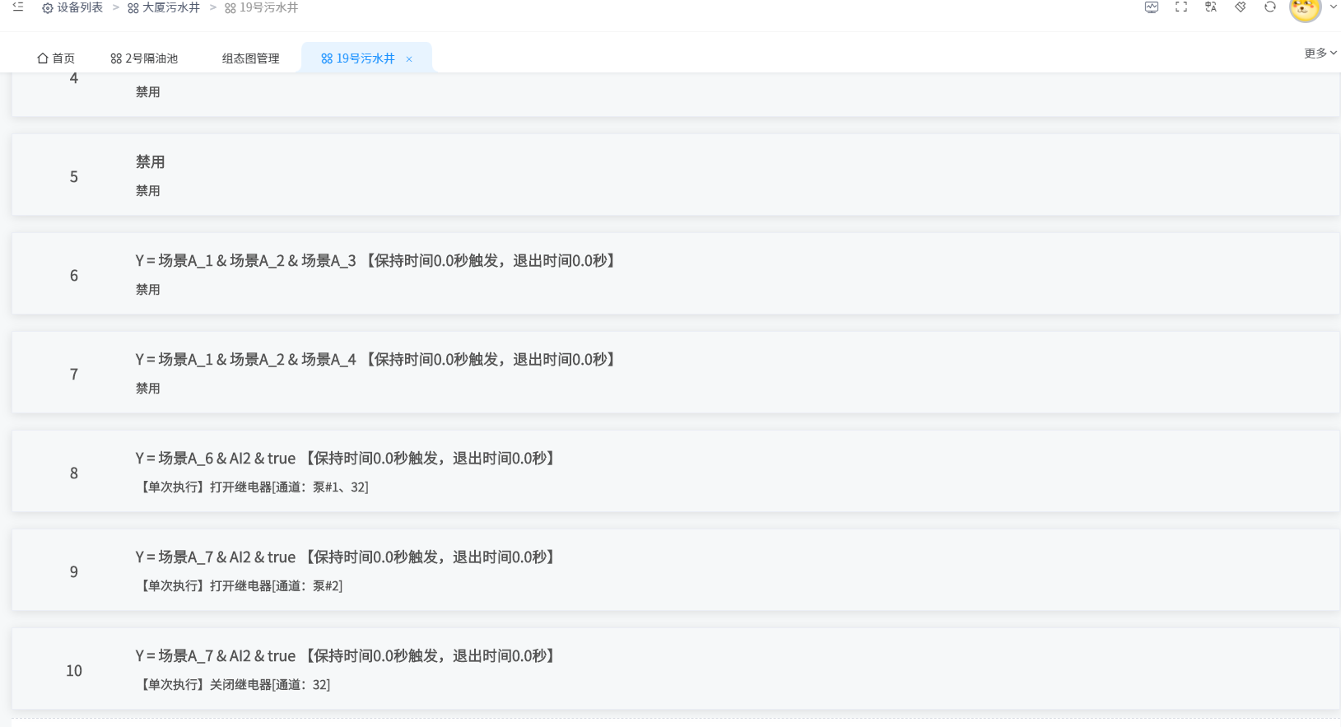
Task: Switch to the 2号隔油池 tab
Action: tap(144, 58)
